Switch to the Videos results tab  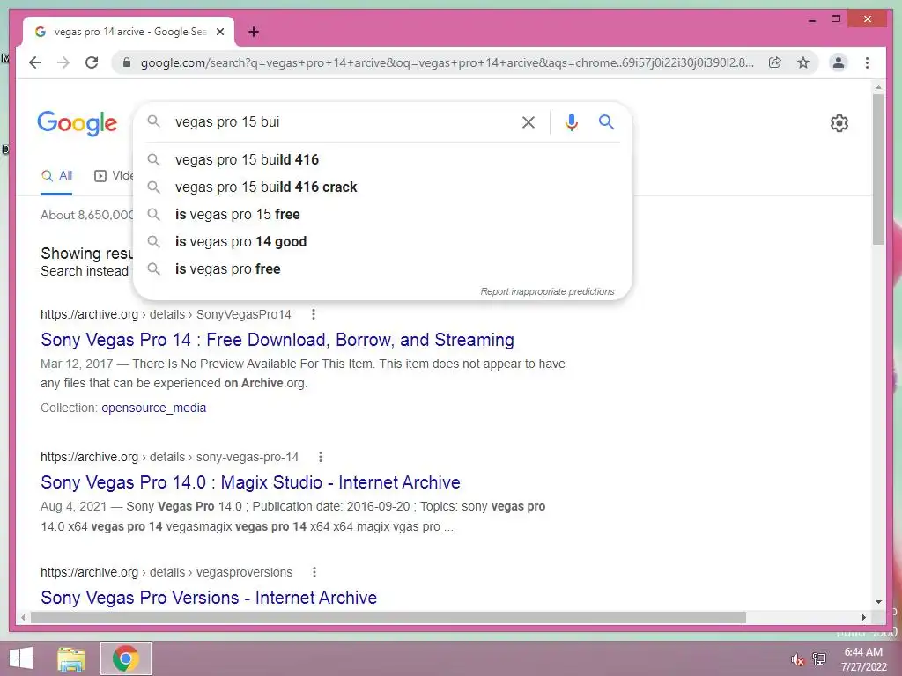(114, 176)
